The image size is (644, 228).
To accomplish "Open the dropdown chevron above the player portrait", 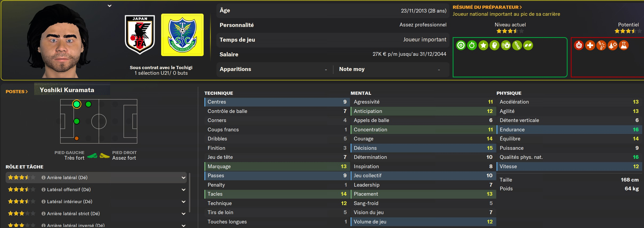I will pyautogui.click(x=110, y=6).
